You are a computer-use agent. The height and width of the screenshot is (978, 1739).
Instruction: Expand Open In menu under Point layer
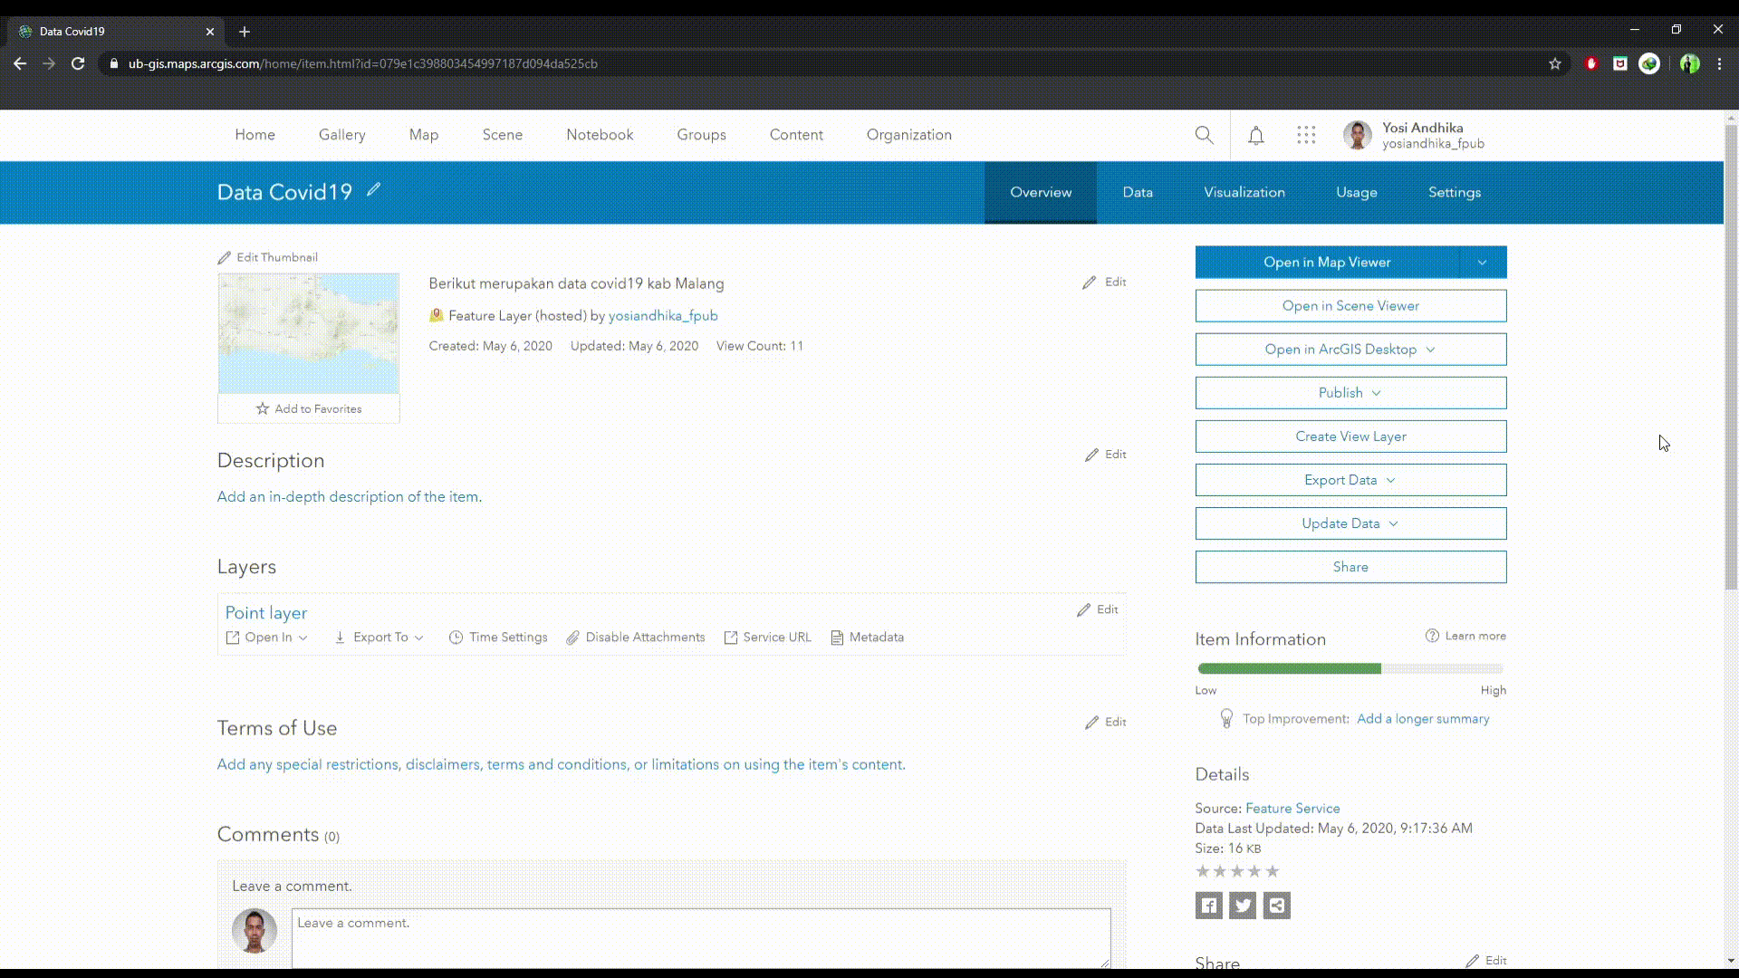tap(267, 638)
